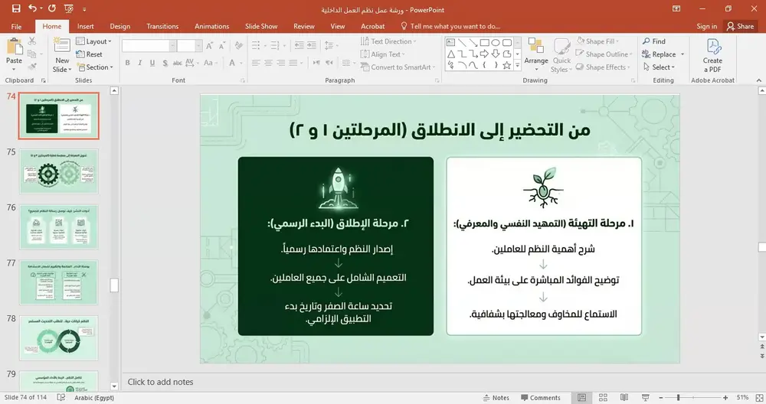766x404 pixels.
Task: Toggle Align Left paragraph button
Action: click(256, 63)
